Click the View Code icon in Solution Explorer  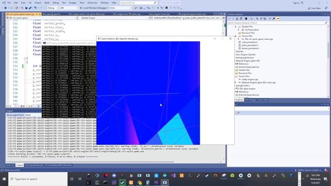(x=270, y=19)
